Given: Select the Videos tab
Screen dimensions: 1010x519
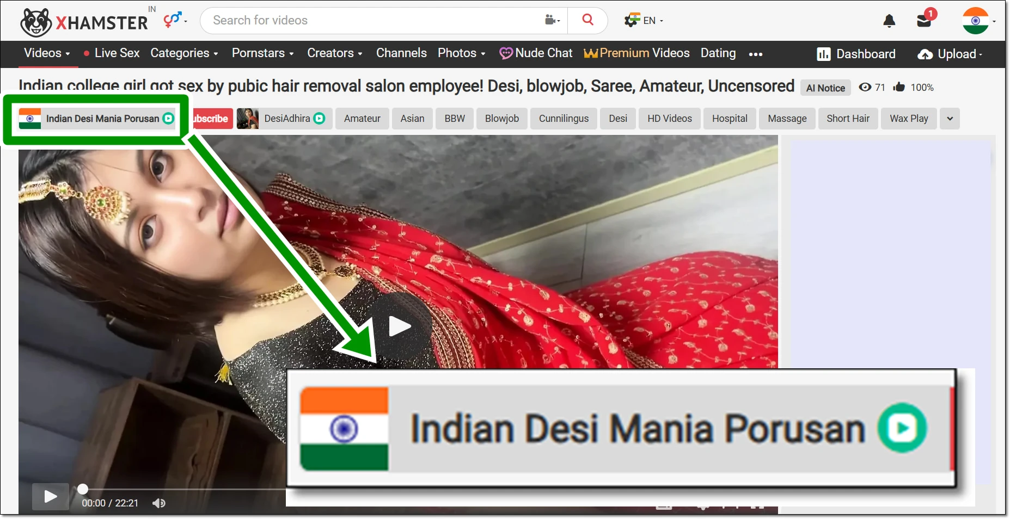Looking at the screenshot, I should [x=47, y=53].
